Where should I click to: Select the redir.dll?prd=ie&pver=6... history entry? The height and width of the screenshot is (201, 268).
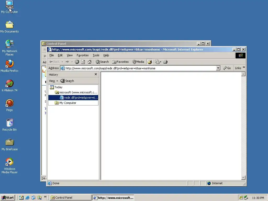pos(73,98)
